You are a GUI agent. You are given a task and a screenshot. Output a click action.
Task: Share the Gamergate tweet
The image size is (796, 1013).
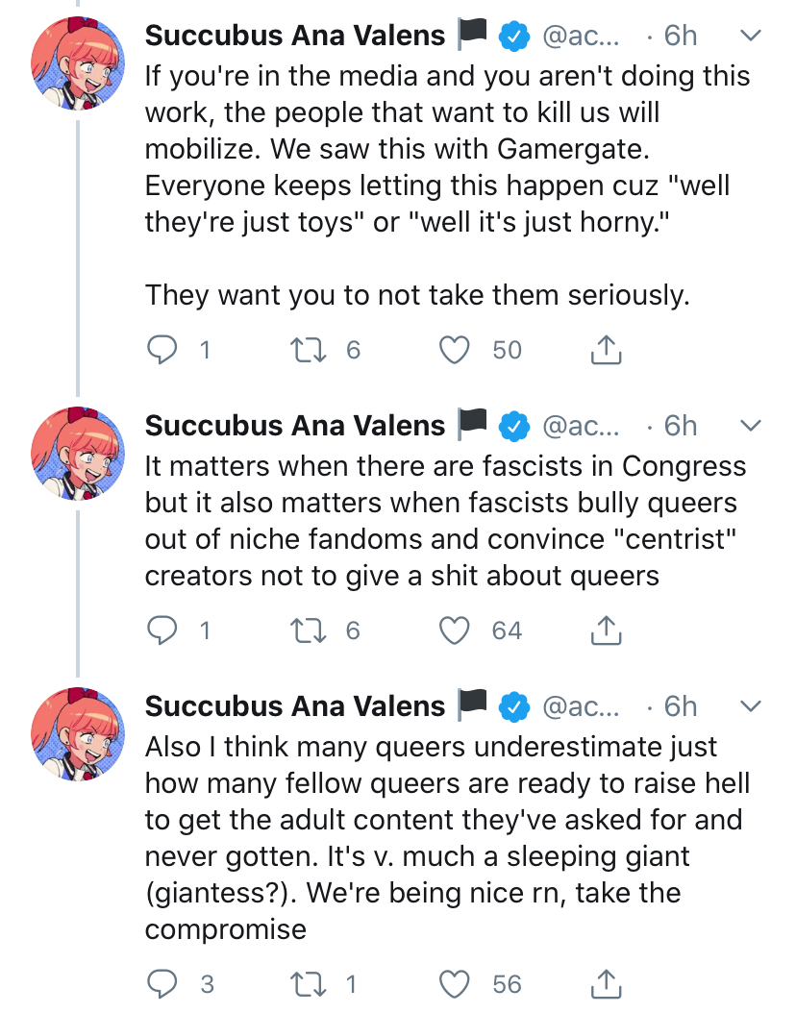(605, 351)
